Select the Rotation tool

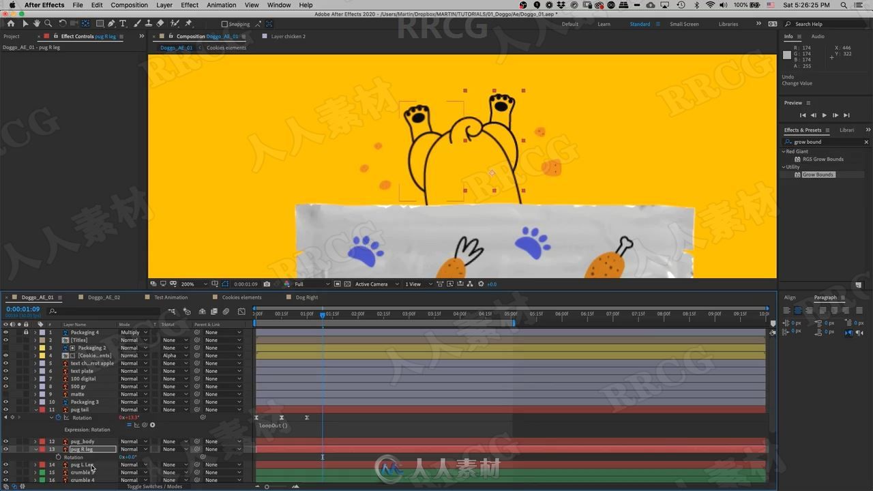62,23
